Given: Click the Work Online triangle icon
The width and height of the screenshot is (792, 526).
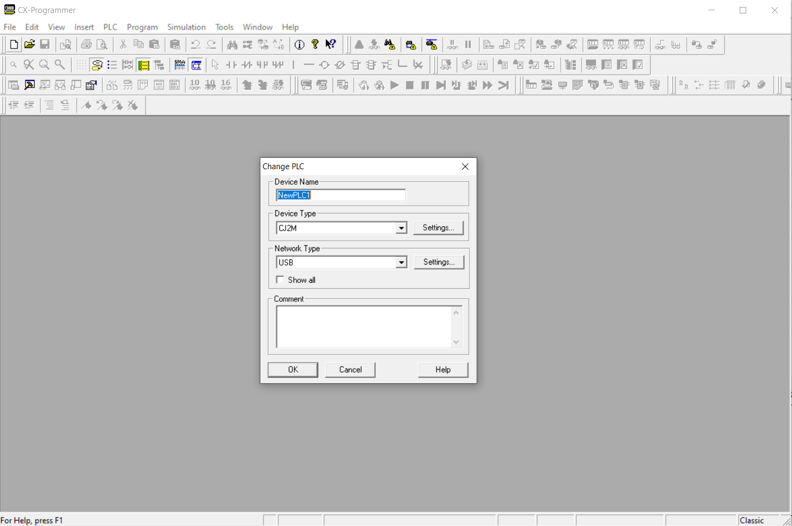Looking at the screenshot, I should [x=359, y=45].
